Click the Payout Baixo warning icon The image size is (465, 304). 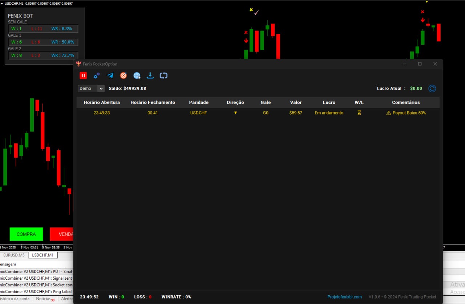pyautogui.click(x=388, y=113)
